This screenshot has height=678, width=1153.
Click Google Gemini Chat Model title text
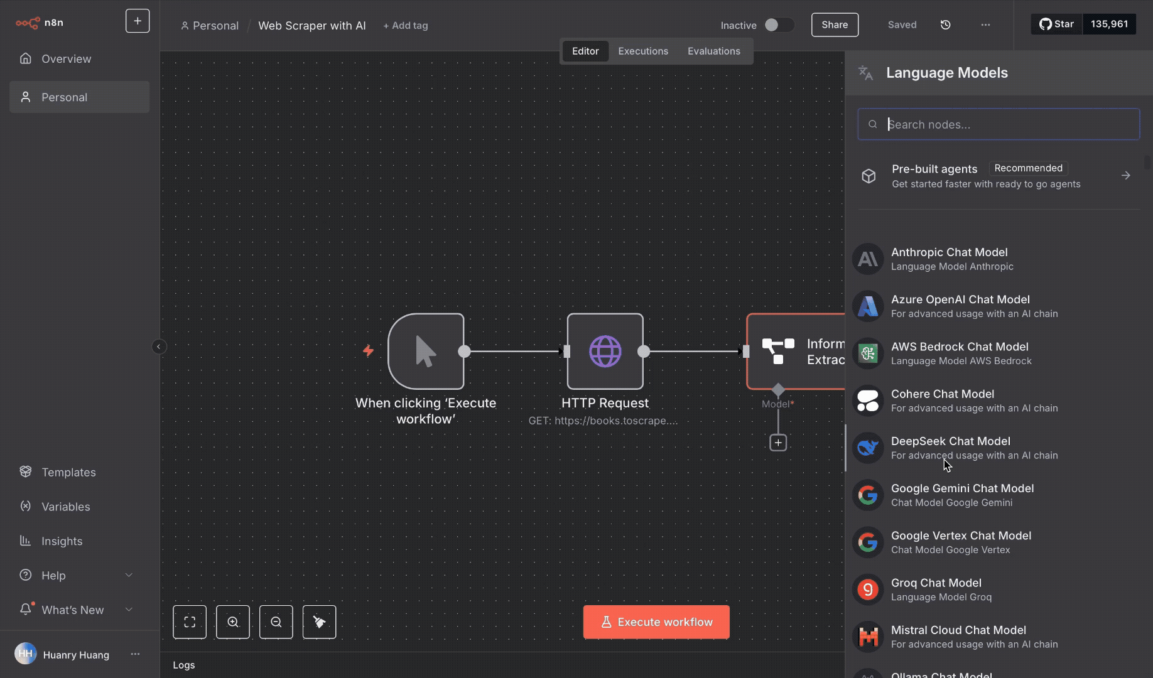click(x=962, y=488)
